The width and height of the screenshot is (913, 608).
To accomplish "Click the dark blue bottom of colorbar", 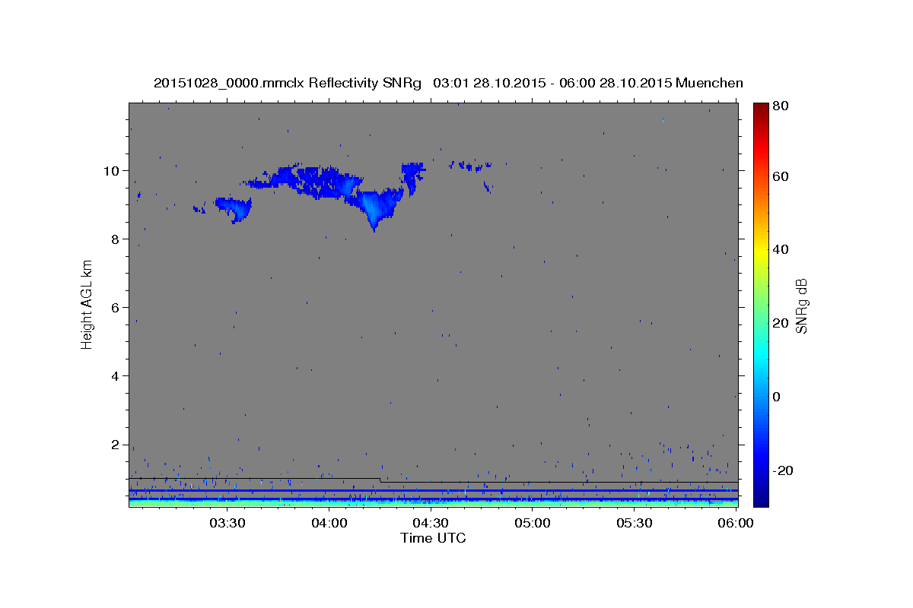I will 761,498.
